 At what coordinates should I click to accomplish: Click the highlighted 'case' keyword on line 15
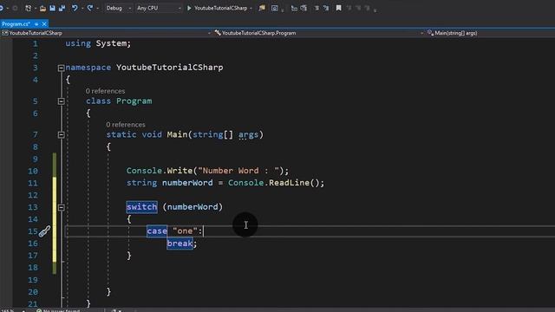pyautogui.click(x=157, y=231)
